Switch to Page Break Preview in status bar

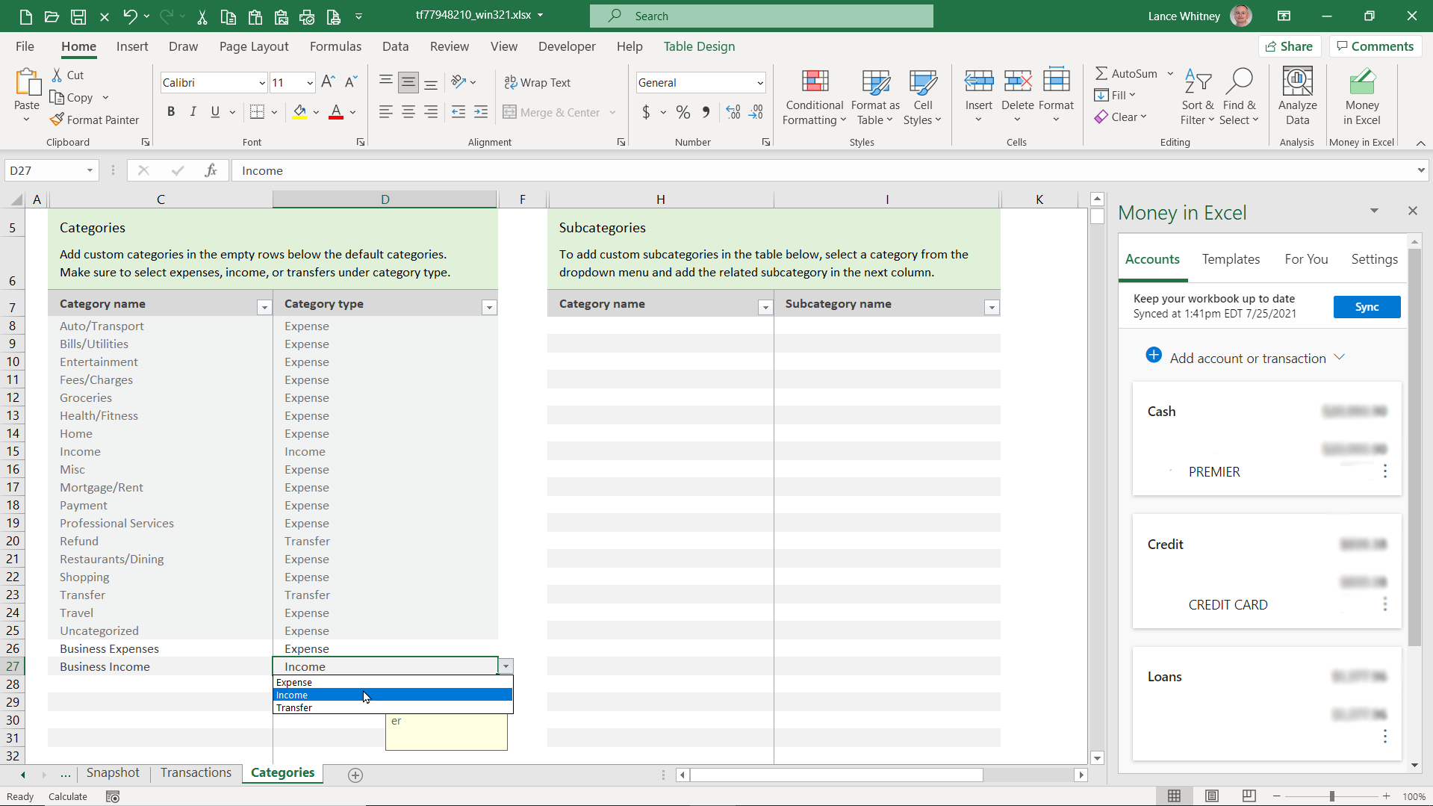coord(1249,796)
